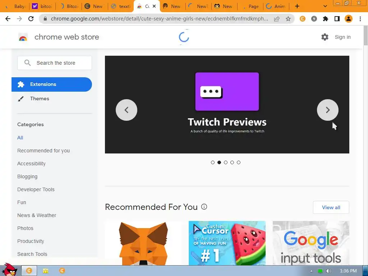Viewport: 368px width, 276px height.
Task: Click the Chrome Web Store rainbow logo
Action: pyautogui.click(x=23, y=37)
